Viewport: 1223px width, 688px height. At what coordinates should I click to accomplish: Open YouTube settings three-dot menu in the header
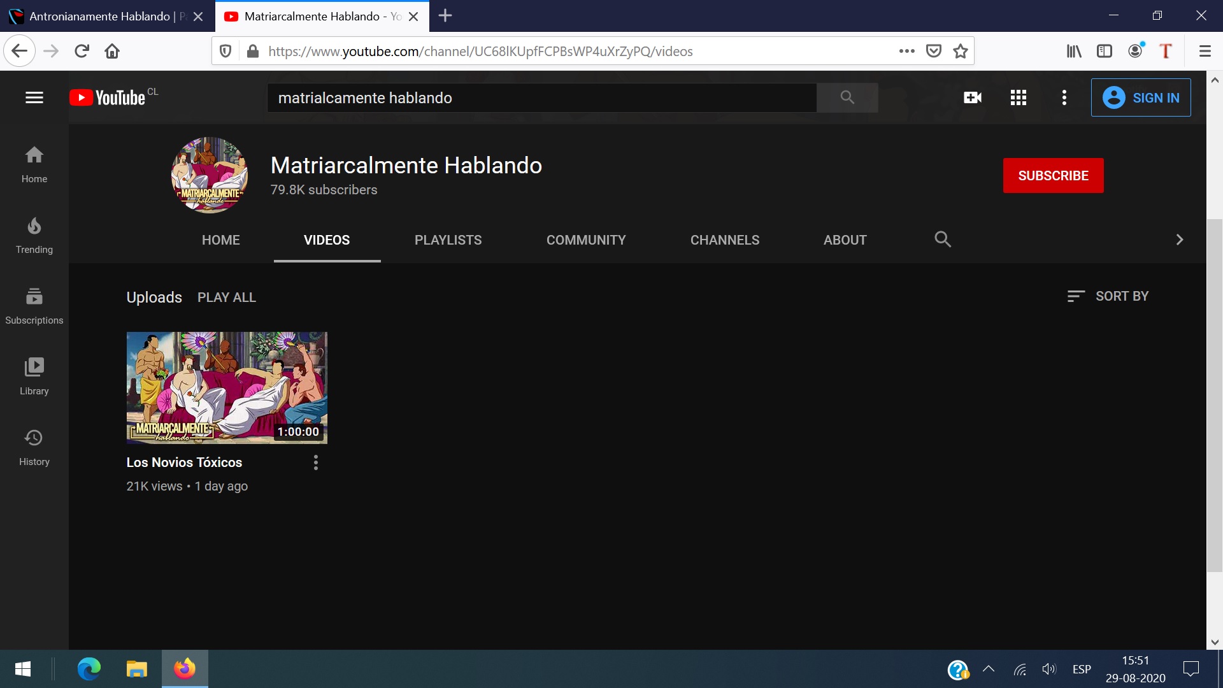1064,97
